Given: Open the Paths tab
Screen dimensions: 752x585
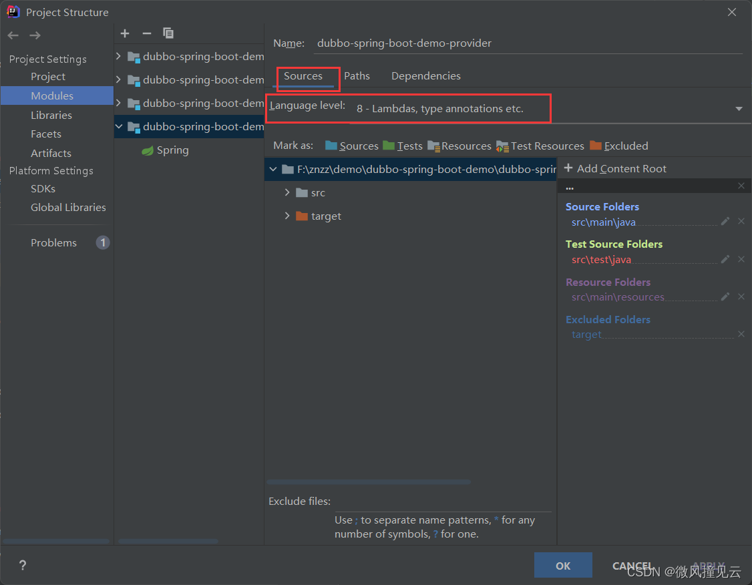Looking at the screenshot, I should tap(357, 75).
